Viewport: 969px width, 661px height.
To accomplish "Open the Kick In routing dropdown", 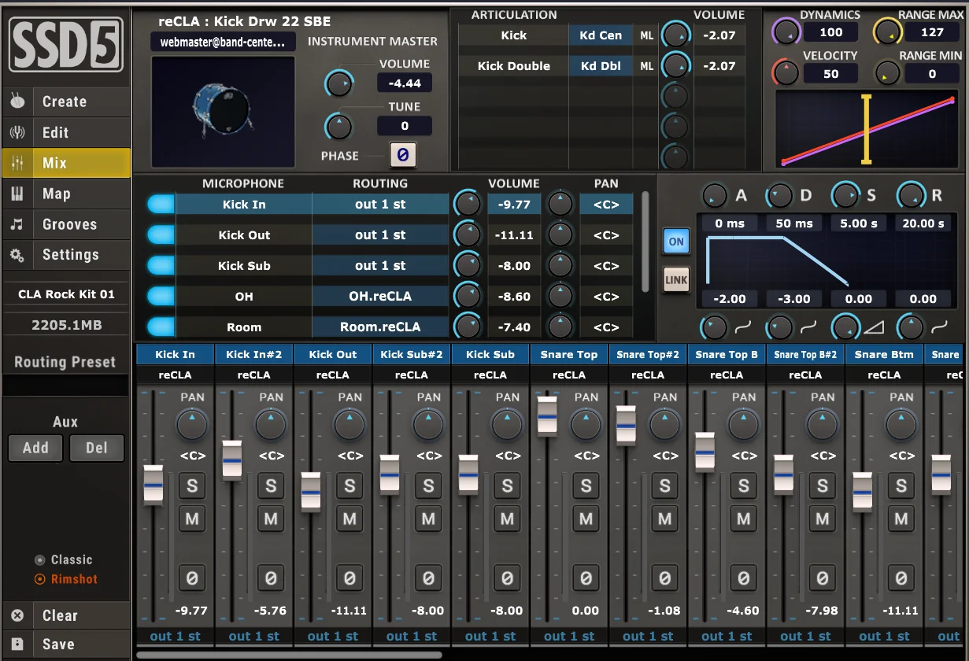I will [x=380, y=205].
